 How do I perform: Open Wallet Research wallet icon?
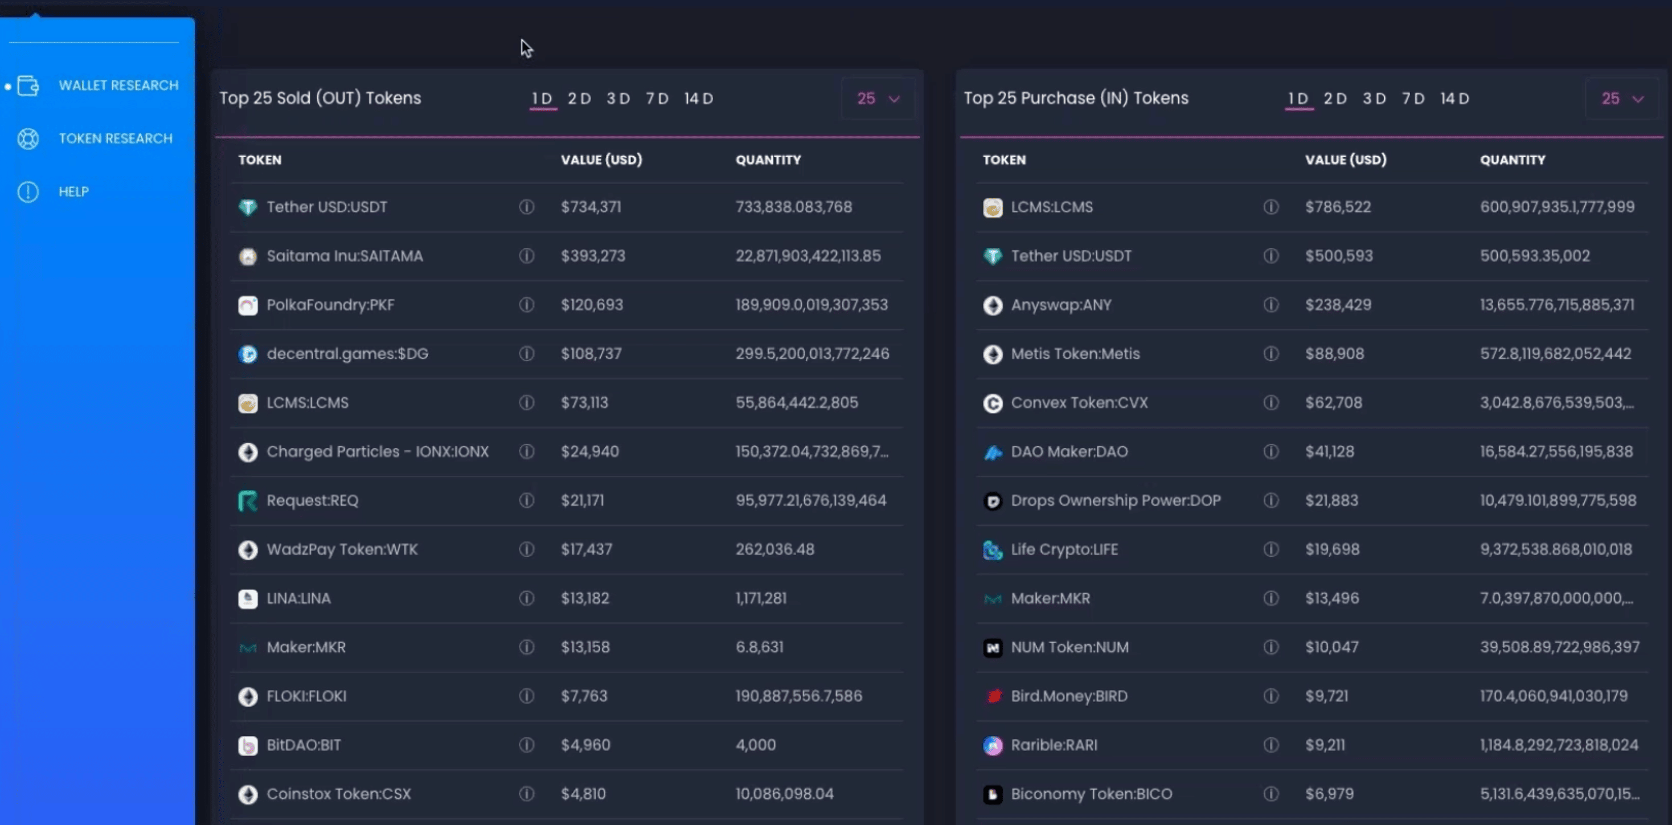28,85
